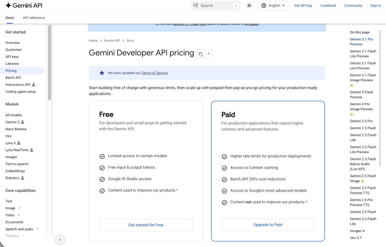Open Nano Banana in the sidebar
The height and width of the screenshot is (247, 386).
click(16, 129)
